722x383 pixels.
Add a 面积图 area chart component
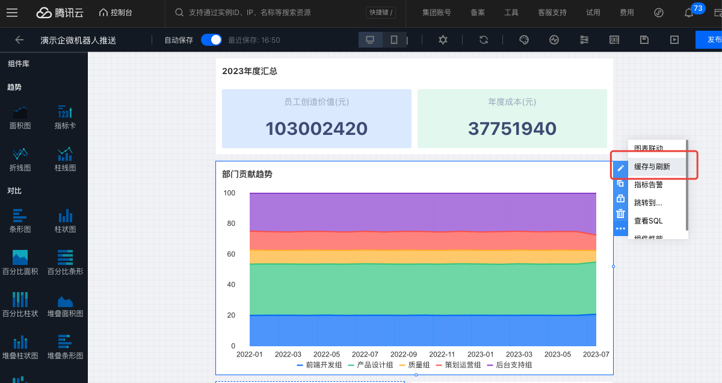coord(20,117)
